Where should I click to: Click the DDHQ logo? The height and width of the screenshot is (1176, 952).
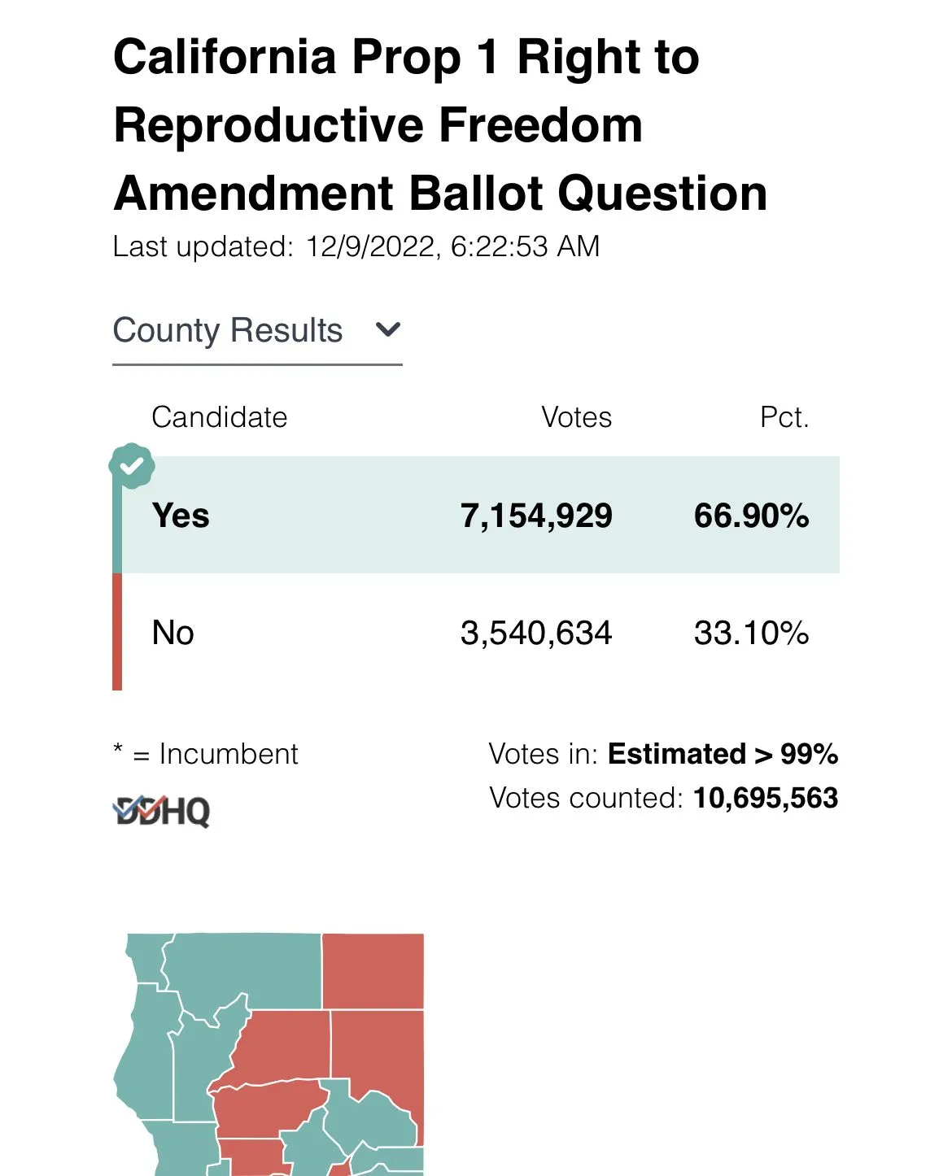161,810
